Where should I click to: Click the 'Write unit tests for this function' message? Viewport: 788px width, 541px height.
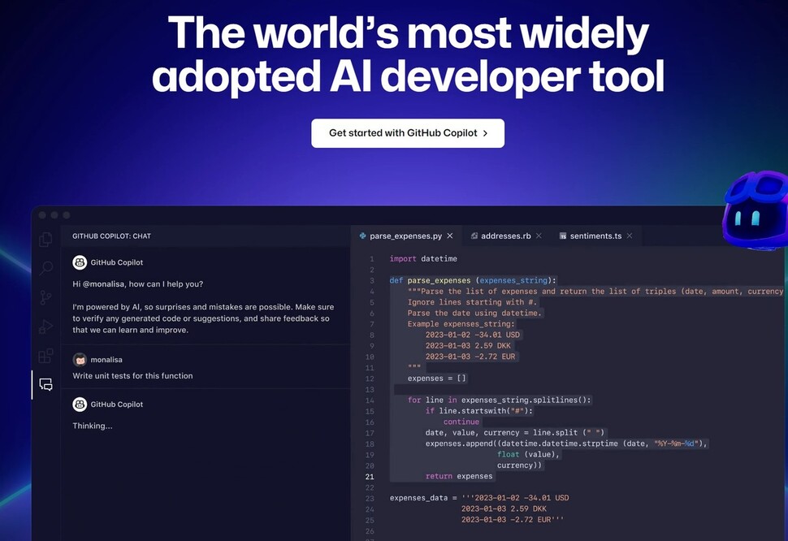132,376
